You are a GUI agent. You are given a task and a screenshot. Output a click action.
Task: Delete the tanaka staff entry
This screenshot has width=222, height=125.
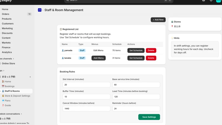(151, 58)
